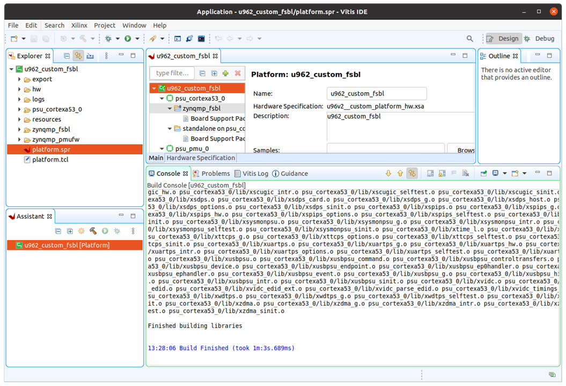Open dropdown arrow next to Run button

(x=137, y=39)
